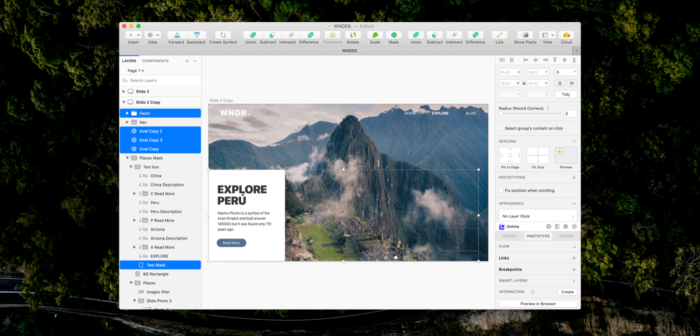Open the Page 1 dropdown
The width and height of the screenshot is (700, 336).
click(x=136, y=71)
